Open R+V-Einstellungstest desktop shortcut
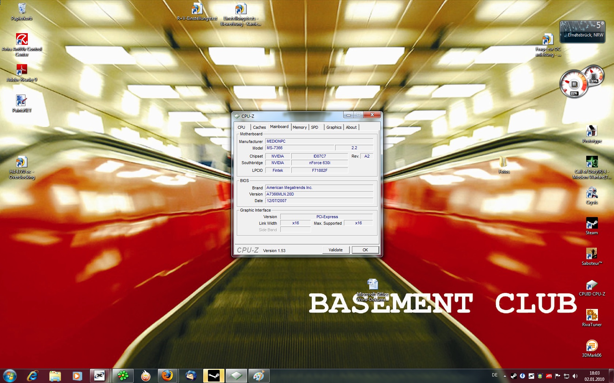 (197, 12)
